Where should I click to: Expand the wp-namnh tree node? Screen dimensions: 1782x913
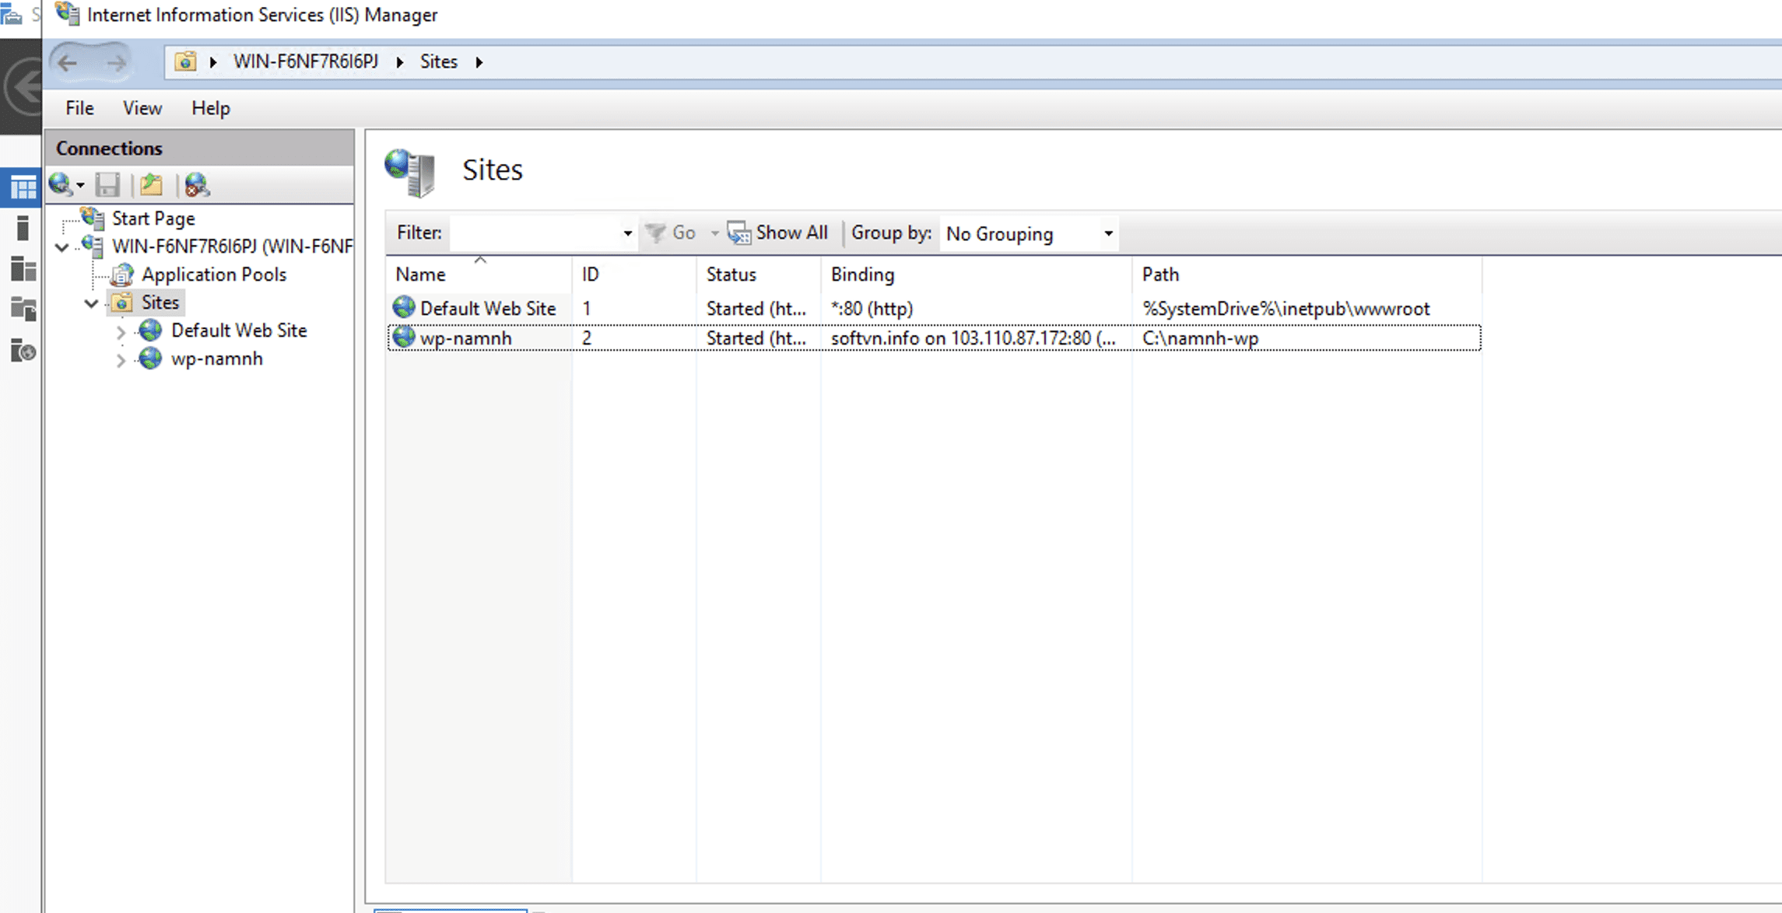121,360
